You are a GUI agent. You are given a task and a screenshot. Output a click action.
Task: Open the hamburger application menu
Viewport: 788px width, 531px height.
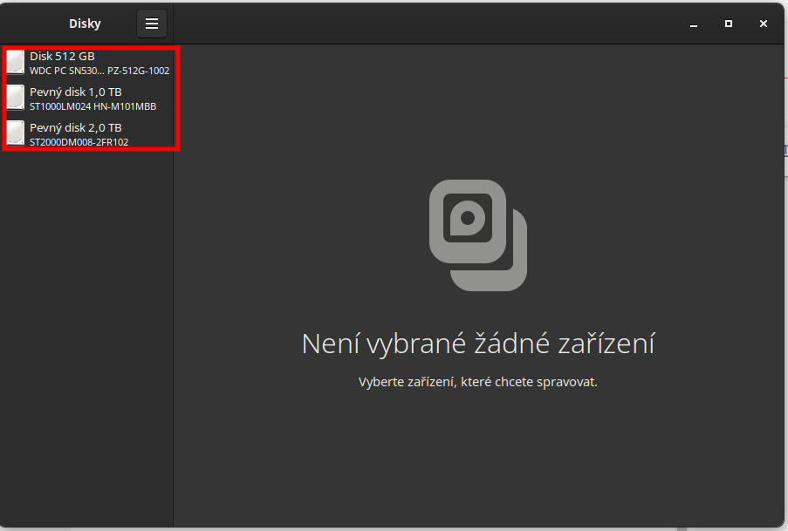point(152,24)
